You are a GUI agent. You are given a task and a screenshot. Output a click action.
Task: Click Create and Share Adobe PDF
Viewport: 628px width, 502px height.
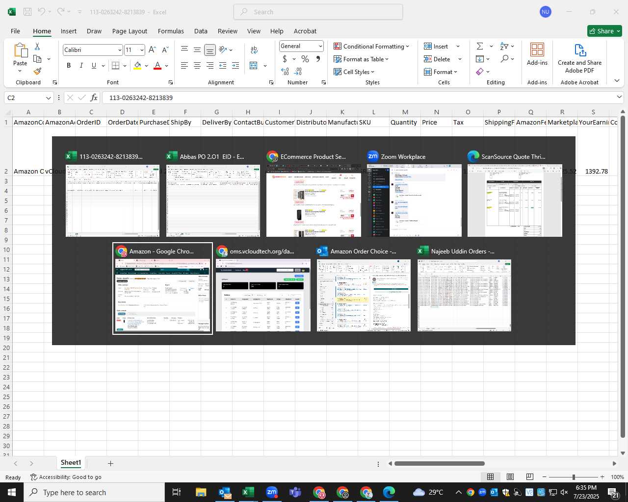pyautogui.click(x=579, y=59)
